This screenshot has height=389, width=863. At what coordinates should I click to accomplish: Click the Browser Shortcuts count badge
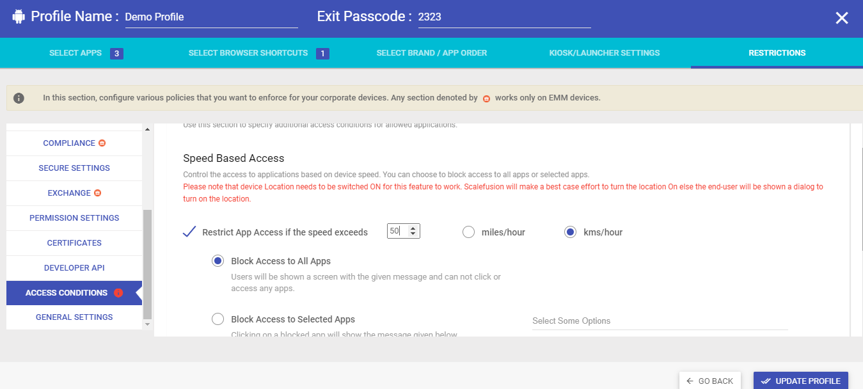(322, 54)
